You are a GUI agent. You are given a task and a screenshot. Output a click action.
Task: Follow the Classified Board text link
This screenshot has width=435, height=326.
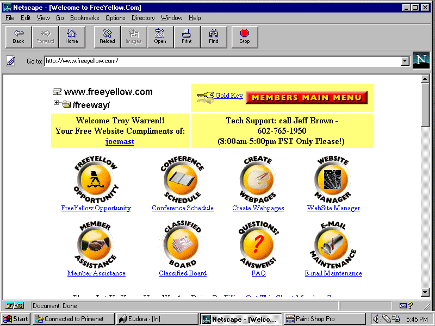pos(183,273)
